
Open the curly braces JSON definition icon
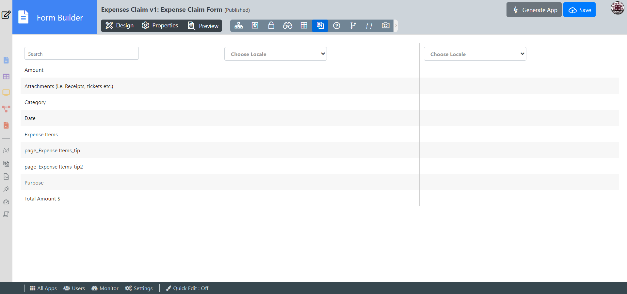click(x=369, y=26)
